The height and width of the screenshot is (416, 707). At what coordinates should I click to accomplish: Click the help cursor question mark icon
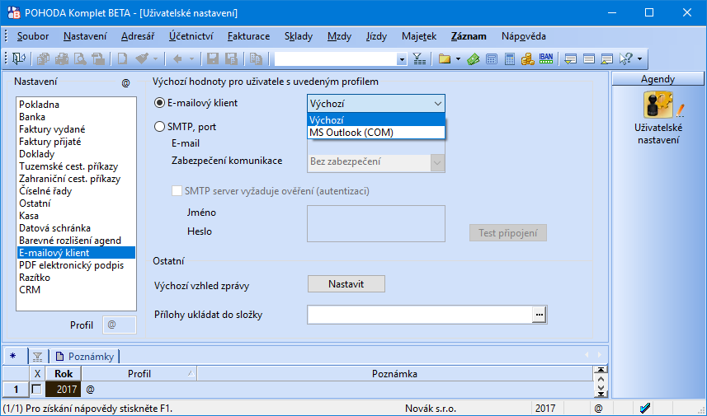(626, 58)
